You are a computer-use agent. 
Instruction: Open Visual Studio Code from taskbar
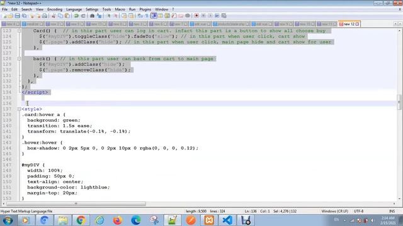pyautogui.click(x=227, y=220)
